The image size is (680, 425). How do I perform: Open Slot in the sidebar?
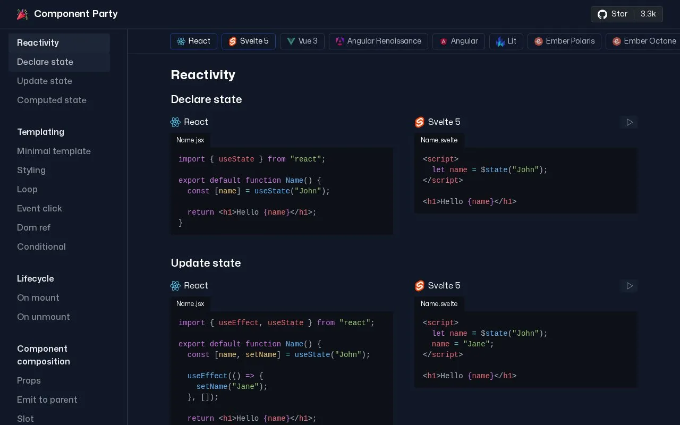(x=59, y=419)
